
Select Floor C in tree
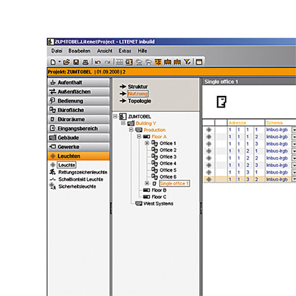tap(159, 197)
